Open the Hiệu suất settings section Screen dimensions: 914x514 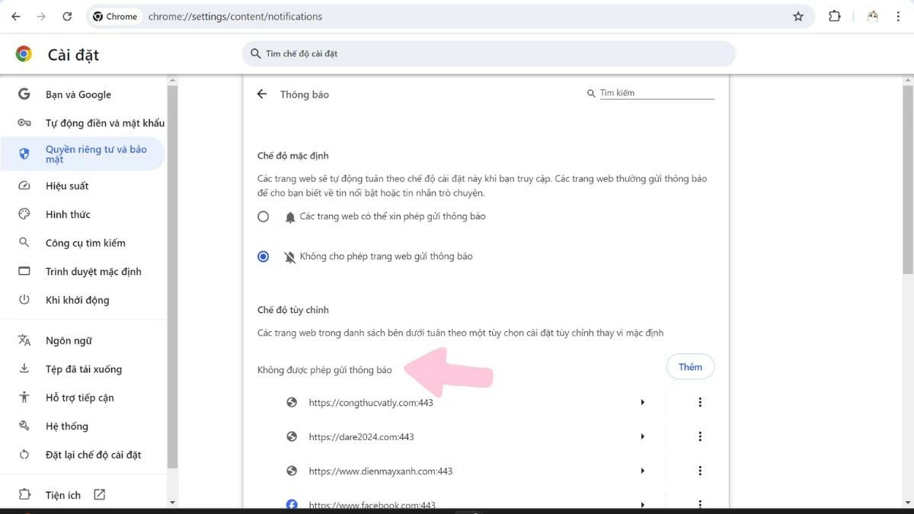coord(69,185)
